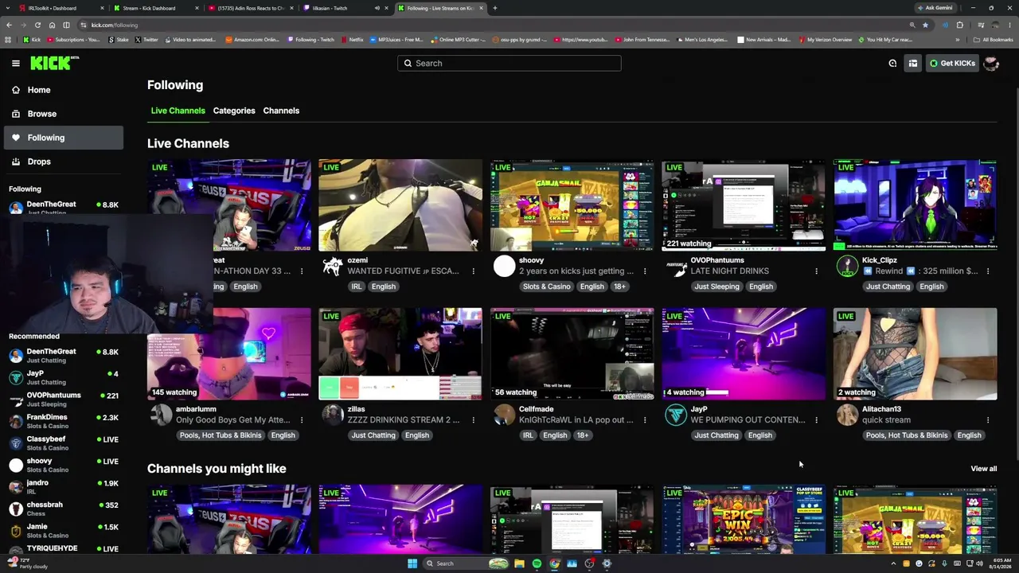
Task: Click the IRL tag under ozemi
Action: pyautogui.click(x=357, y=286)
